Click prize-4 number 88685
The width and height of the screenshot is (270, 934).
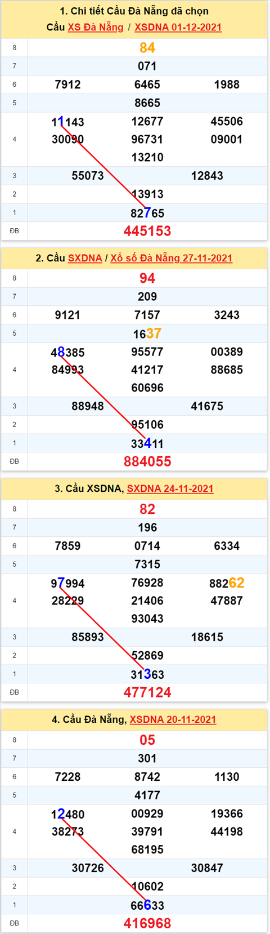coord(227,370)
